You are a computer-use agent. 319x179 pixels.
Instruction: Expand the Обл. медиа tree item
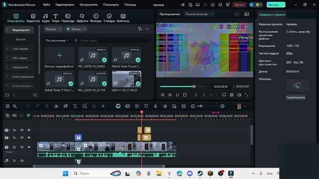pos(6,58)
